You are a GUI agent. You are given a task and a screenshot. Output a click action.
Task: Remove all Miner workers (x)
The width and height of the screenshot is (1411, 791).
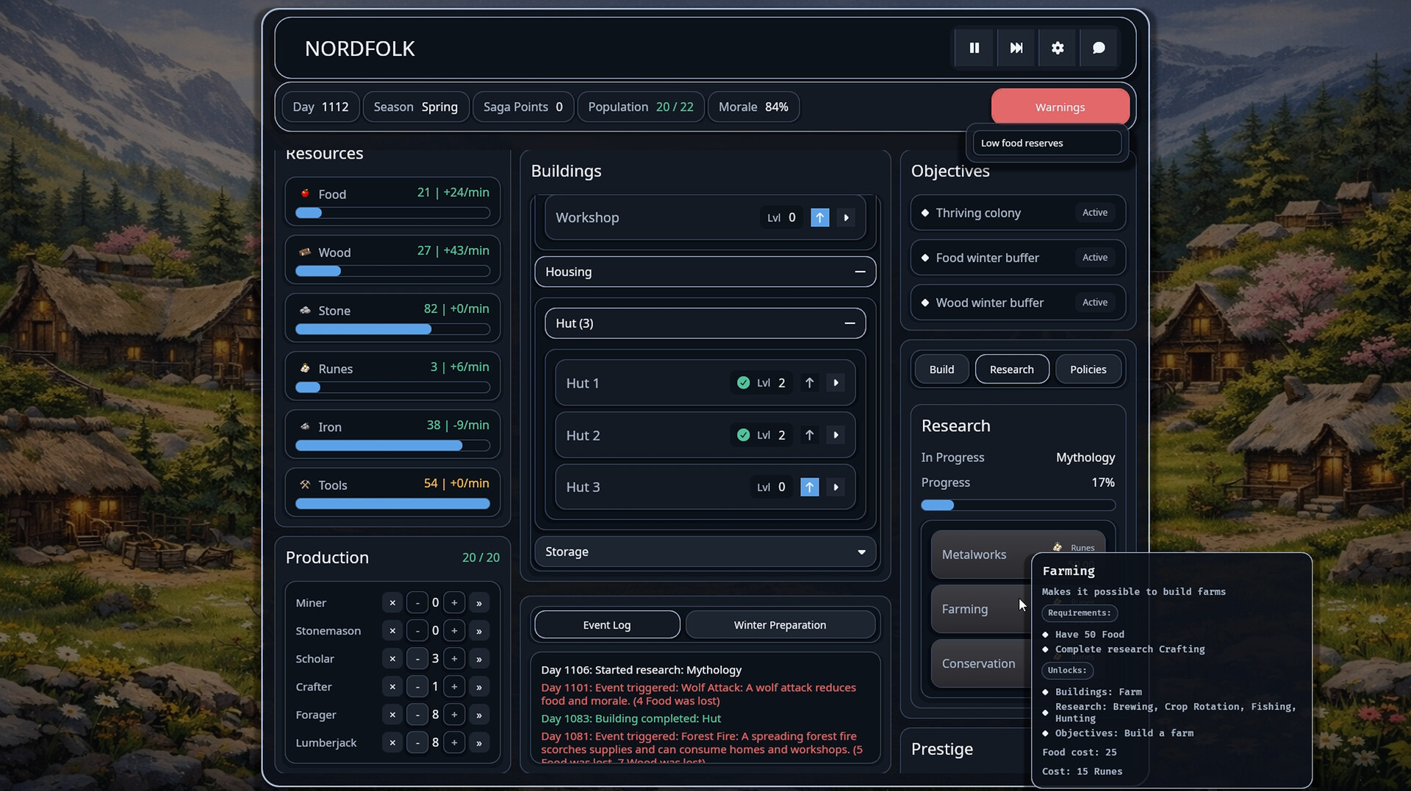(x=392, y=603)
